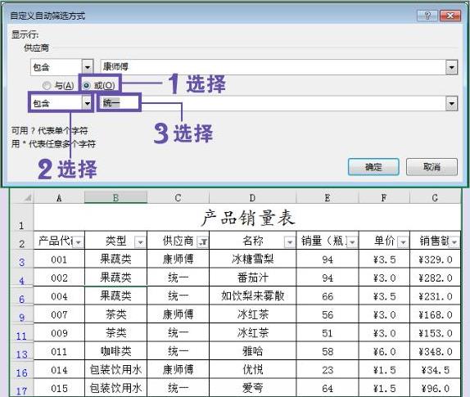Click the cell containing 001
This screenshot has height=397, width=470.
pos(59,259)
